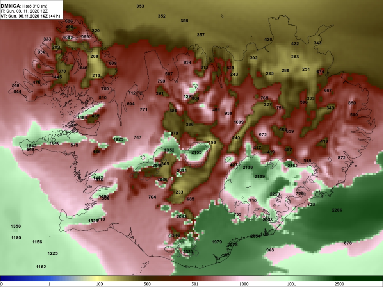Click the map value 190

(x=212, y=142)
